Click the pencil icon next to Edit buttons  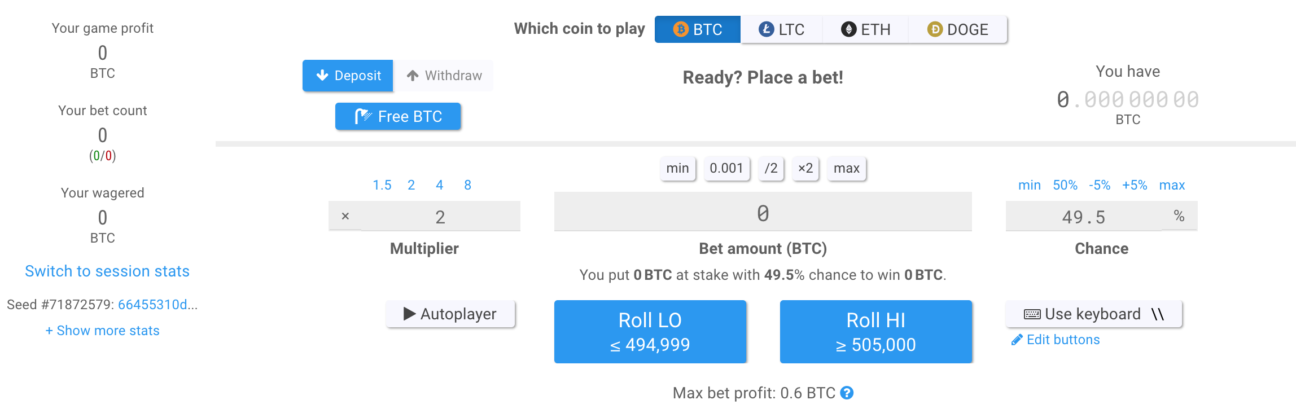pos(1017,339)
